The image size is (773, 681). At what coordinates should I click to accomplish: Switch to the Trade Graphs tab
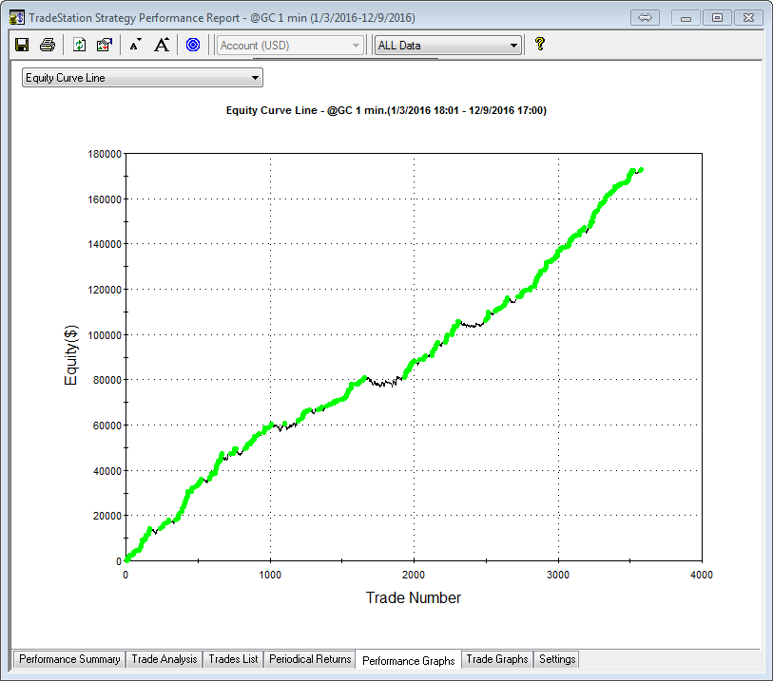point(496,659)
